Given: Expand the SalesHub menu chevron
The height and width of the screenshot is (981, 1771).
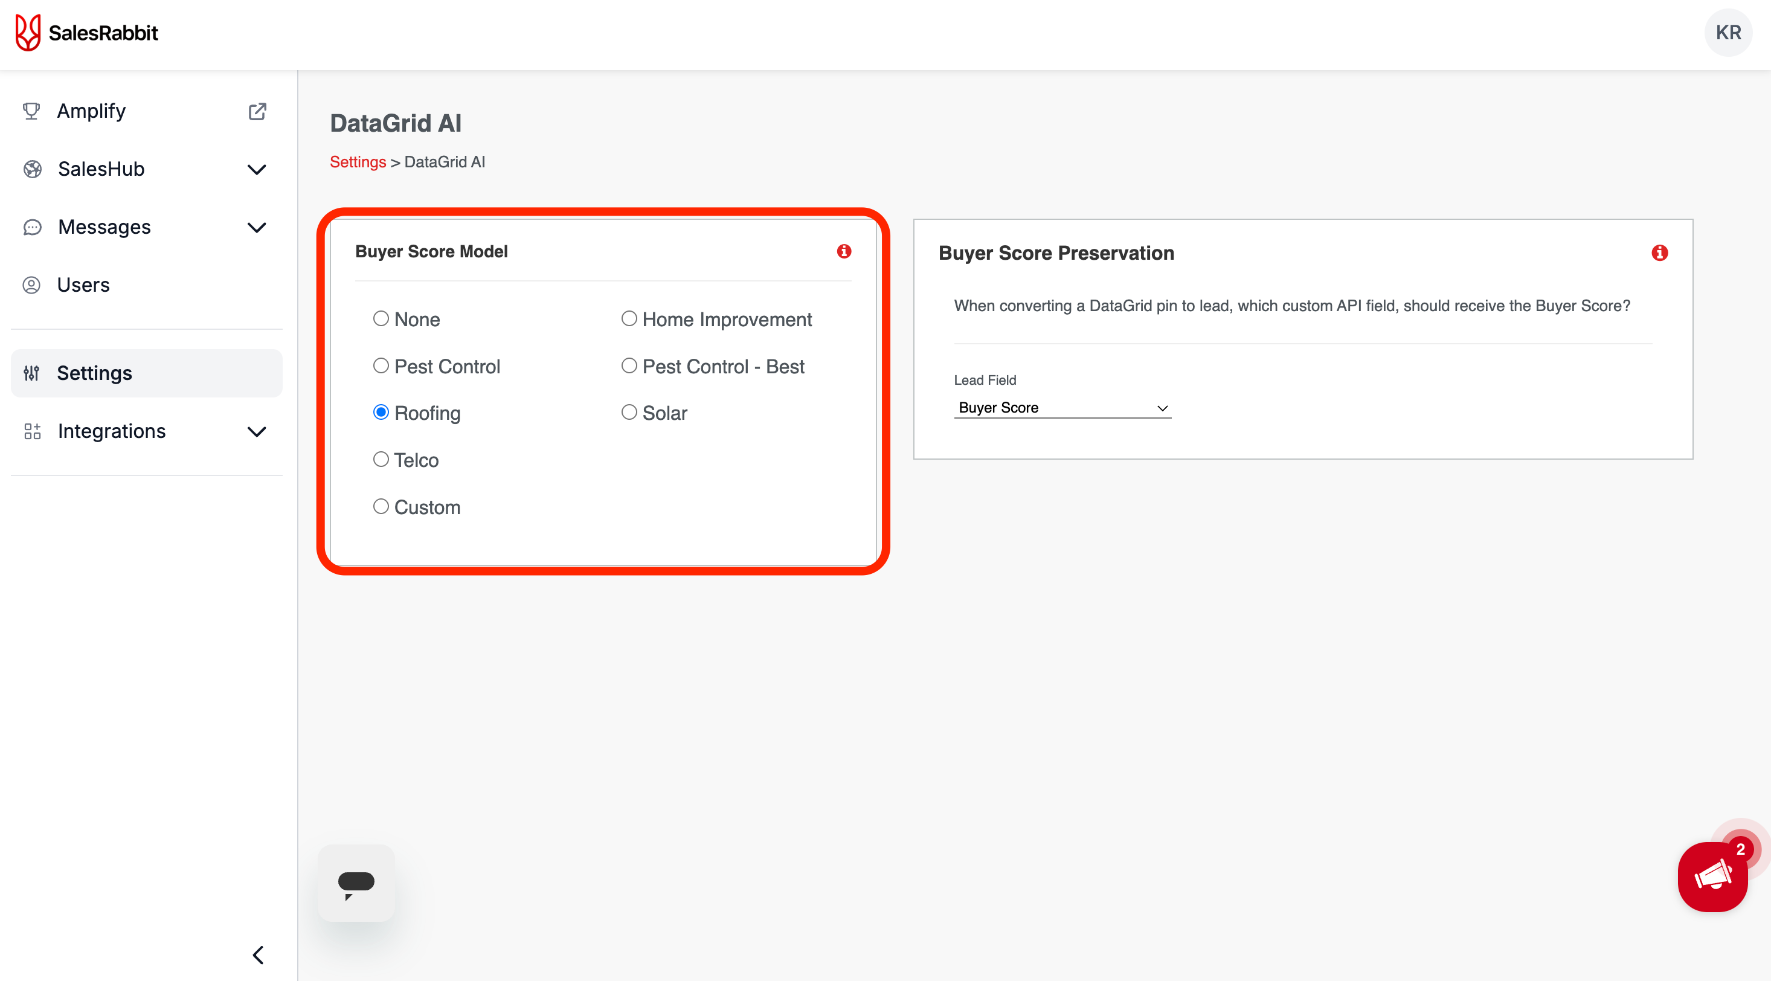Looking at the screenshot, I should [x=257, y=169].
